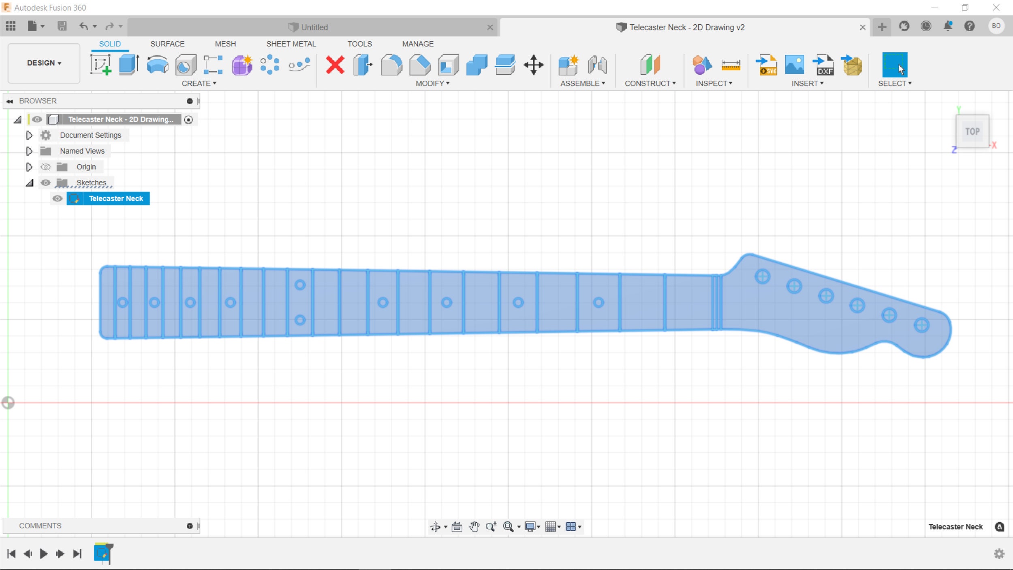Hide the Telecaster Neck sketch

[x=57, y=198]
